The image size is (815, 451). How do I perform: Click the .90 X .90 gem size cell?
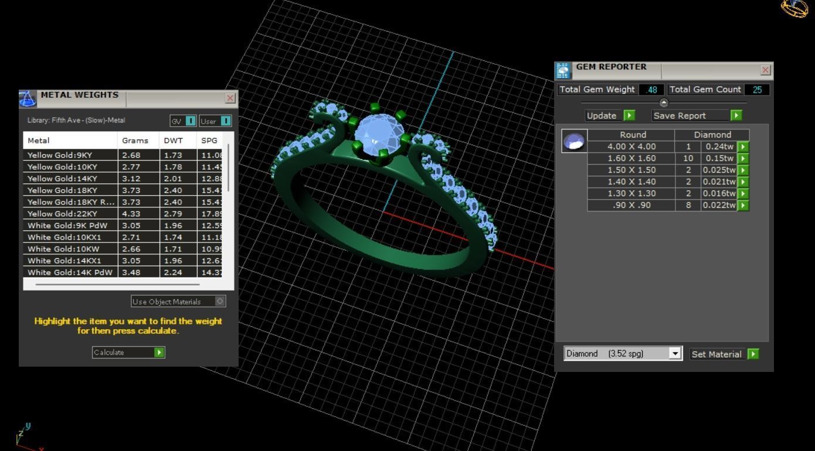coord(631,206)
